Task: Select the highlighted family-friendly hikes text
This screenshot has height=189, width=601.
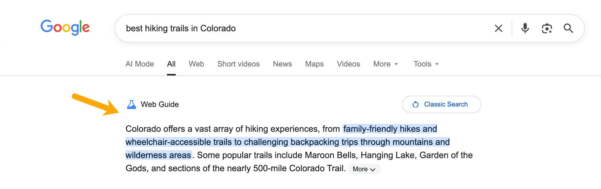Action: pyautogui.click(x=390, y=129)
